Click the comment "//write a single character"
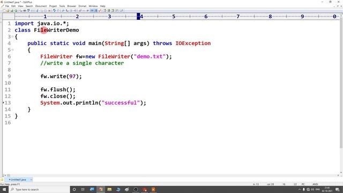The height and width of the screenshot is (193, 343). coord(82,63)
